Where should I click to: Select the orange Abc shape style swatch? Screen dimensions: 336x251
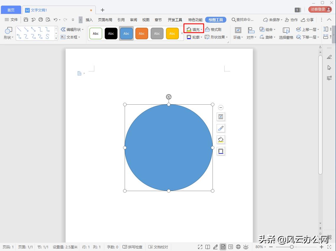pyautogui.click(x=141, y=33)
